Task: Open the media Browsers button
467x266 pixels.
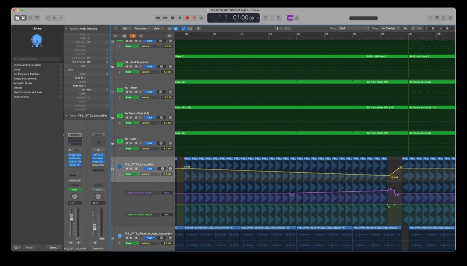Action: pyautogui.click(x=450, y=18)
